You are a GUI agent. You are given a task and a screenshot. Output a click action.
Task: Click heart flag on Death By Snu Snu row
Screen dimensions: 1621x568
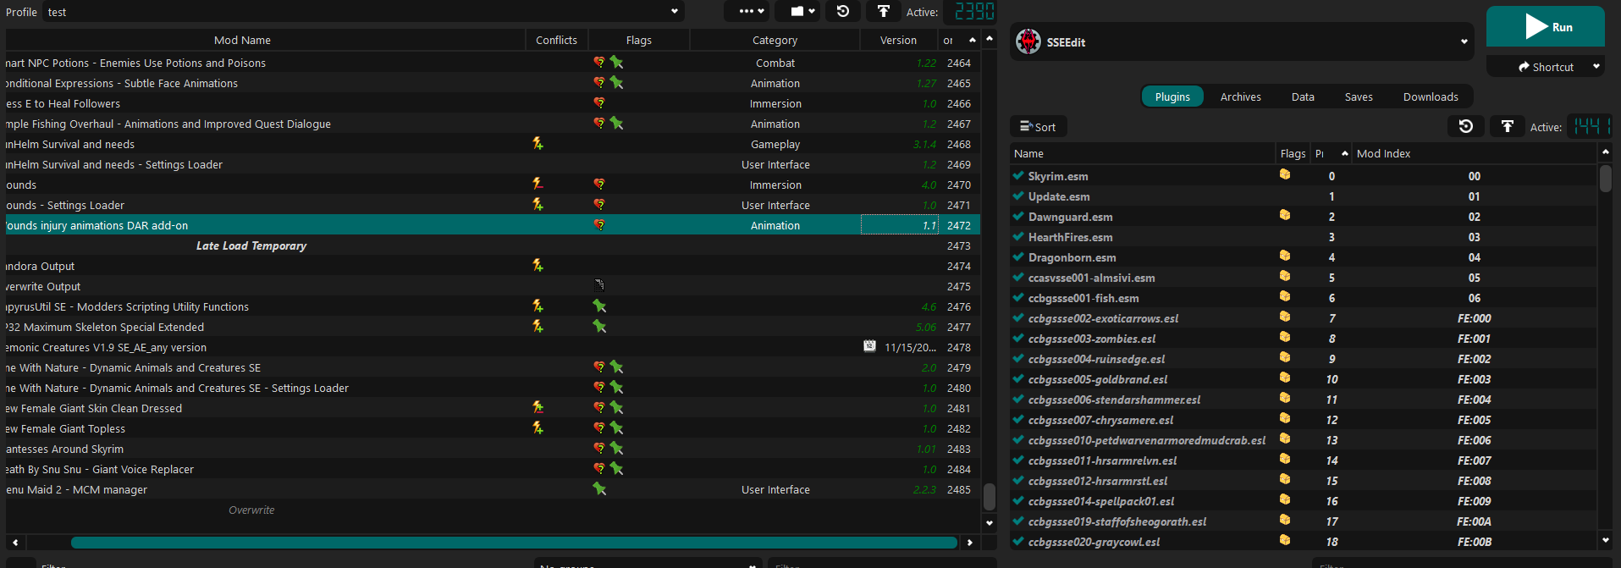pyautogui.click(x=599, y=468)
